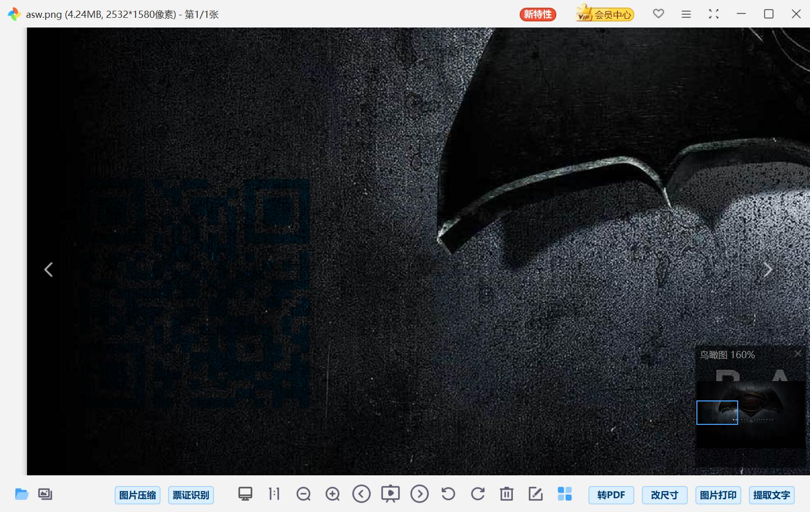
Task: Click the app logo in title bar
Action: click(x=14, y=14)
